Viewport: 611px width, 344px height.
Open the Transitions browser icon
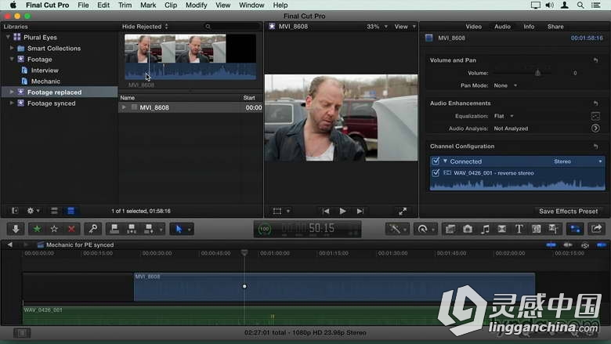pos(502,229)
